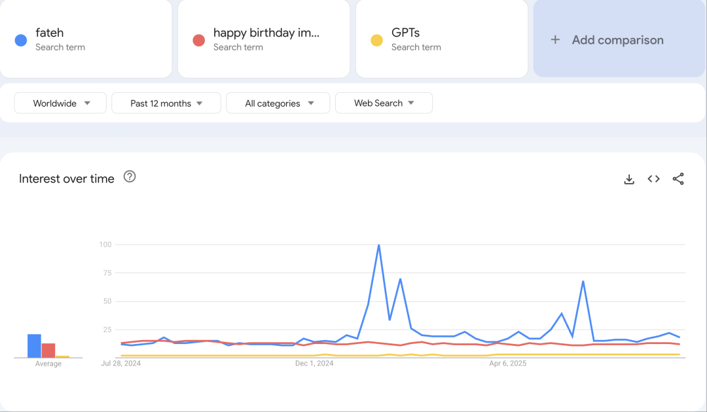Expand the Past 12 months time range
Screen dimensions: 707x412
click(166, 103)
